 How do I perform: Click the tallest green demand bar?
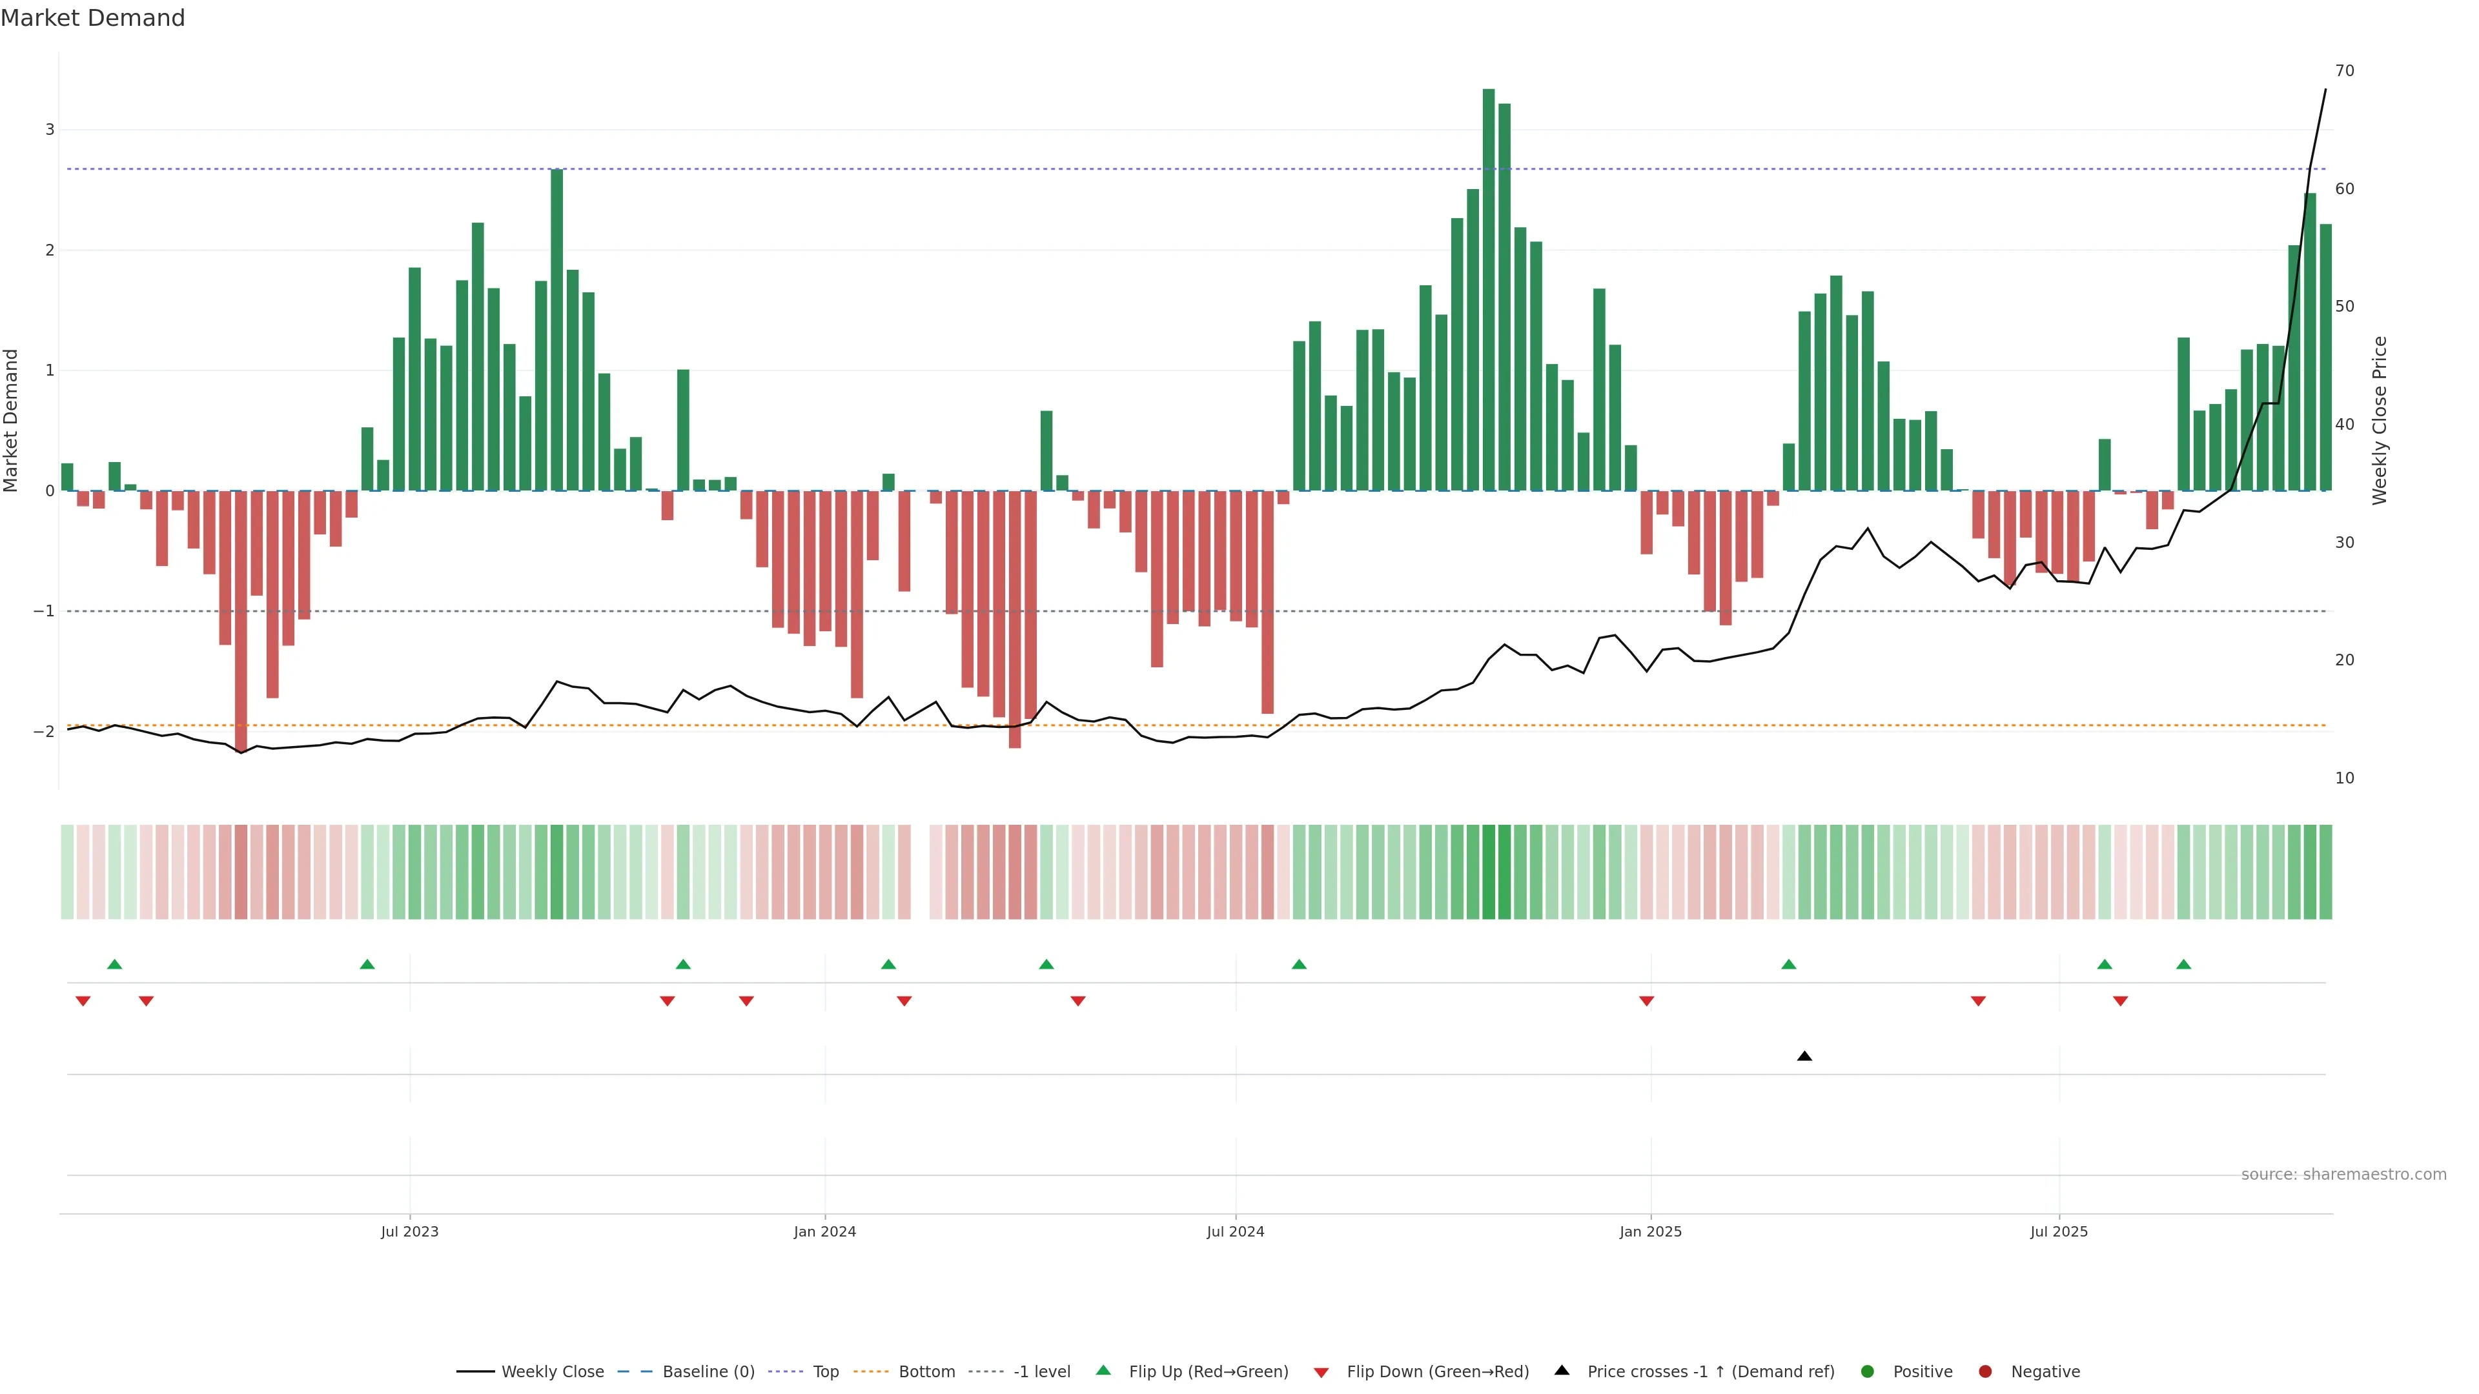pos(1489,288)
